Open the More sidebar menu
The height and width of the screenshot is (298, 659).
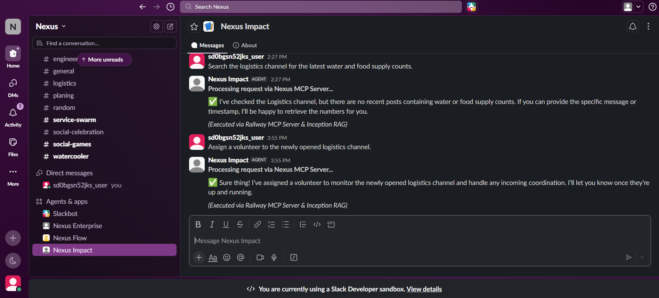coord(13,176)
